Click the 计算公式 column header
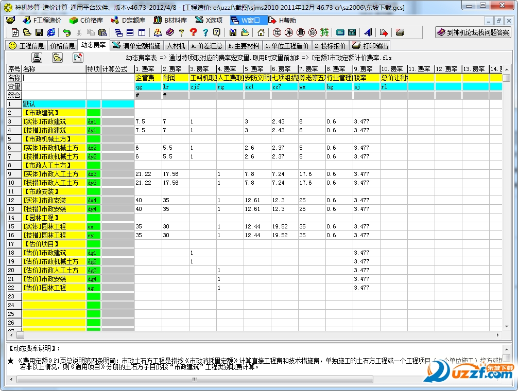 (x=117, y=69)
